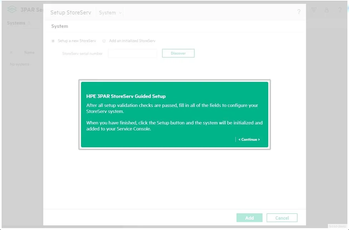Select Add an initialized StoreServ option

coord(104,41)
